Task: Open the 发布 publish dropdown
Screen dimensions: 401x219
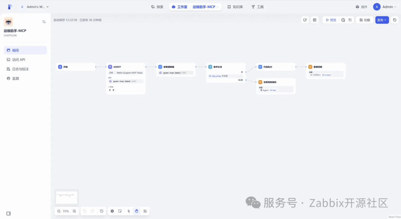Action: pyautogui.click(x=381, y=20)
